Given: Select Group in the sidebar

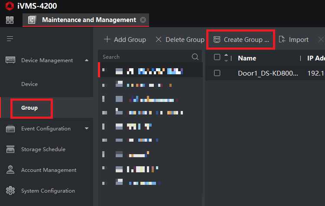Looking at the screenshot, I should (x=29, y=108).
